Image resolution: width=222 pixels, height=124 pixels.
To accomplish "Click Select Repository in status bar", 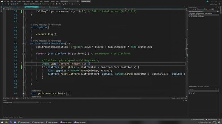I will (212, 120).
